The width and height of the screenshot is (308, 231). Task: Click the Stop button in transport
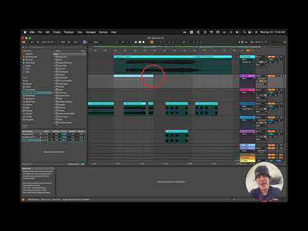[x=140, y=42]
